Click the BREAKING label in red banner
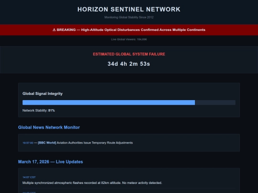Image resolution: width=258 pixels, height=193 pixels. [66, 30]
